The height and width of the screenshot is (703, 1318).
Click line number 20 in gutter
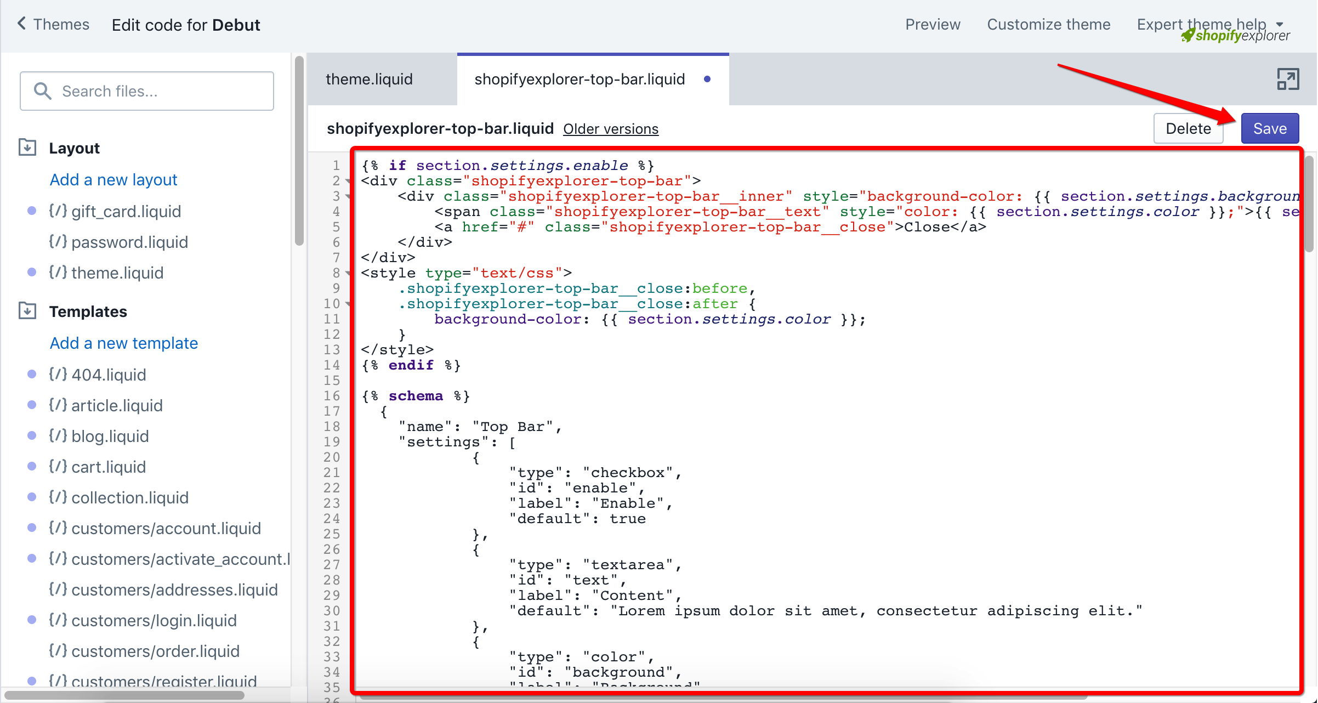click(x=332, y=457)
